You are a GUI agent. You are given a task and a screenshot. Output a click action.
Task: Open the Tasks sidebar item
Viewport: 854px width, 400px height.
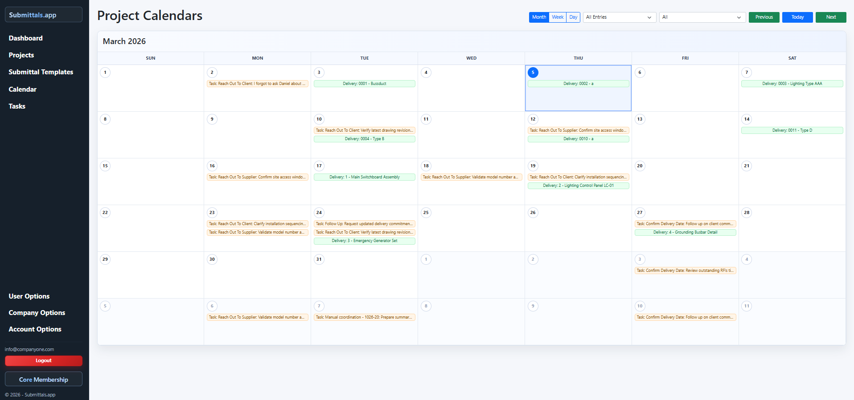point(17,106)
